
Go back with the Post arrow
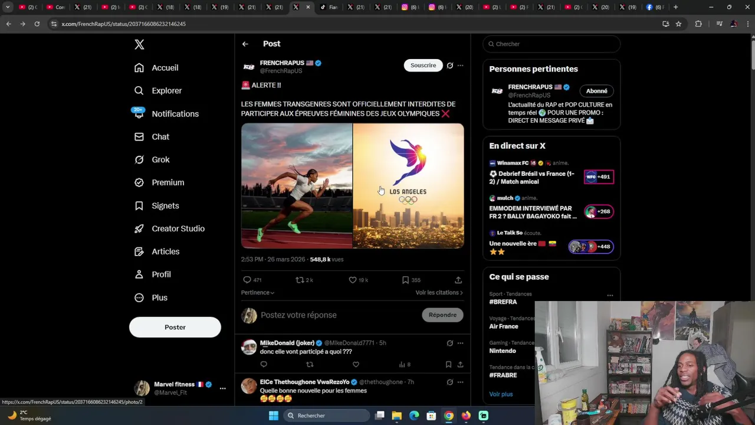click(x=245, y=44)
